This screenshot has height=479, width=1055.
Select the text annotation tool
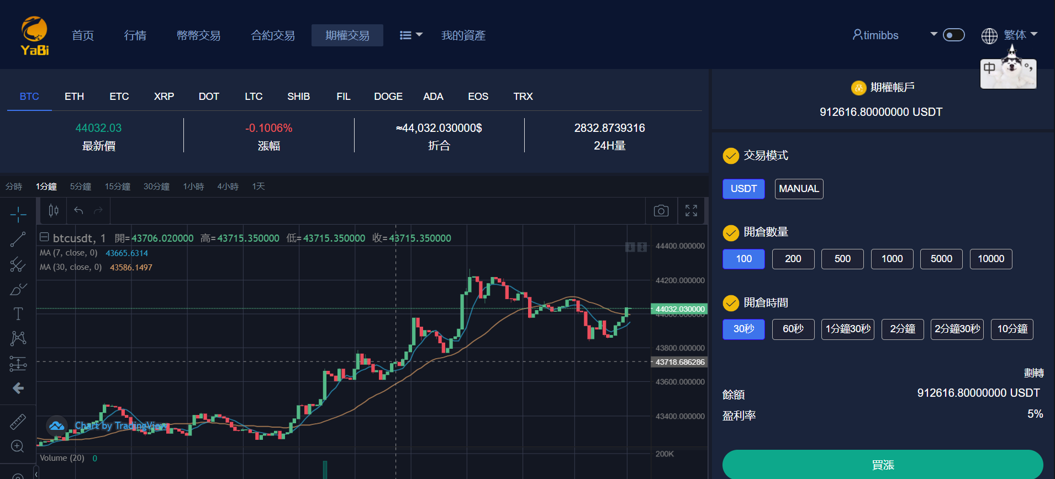(18, 313)
